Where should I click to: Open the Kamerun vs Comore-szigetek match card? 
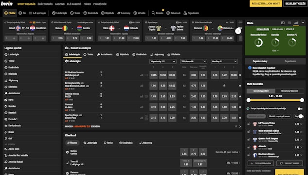pyautogui.click(x=213, y=31)
